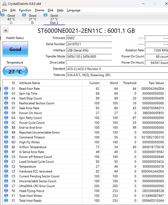Viewport: 168px width, 205px height.
Task: Click the Head Flying Hours status icon
Action: [6, 191]
